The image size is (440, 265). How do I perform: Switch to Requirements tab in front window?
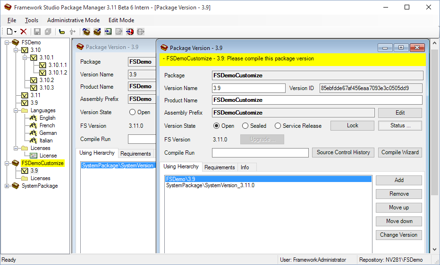pos(220,167)
